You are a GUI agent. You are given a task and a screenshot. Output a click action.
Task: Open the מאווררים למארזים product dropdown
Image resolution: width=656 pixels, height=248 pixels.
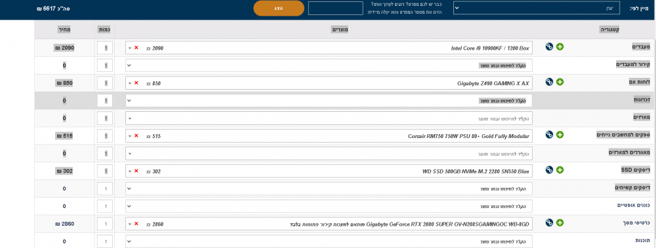click(329, 154)
